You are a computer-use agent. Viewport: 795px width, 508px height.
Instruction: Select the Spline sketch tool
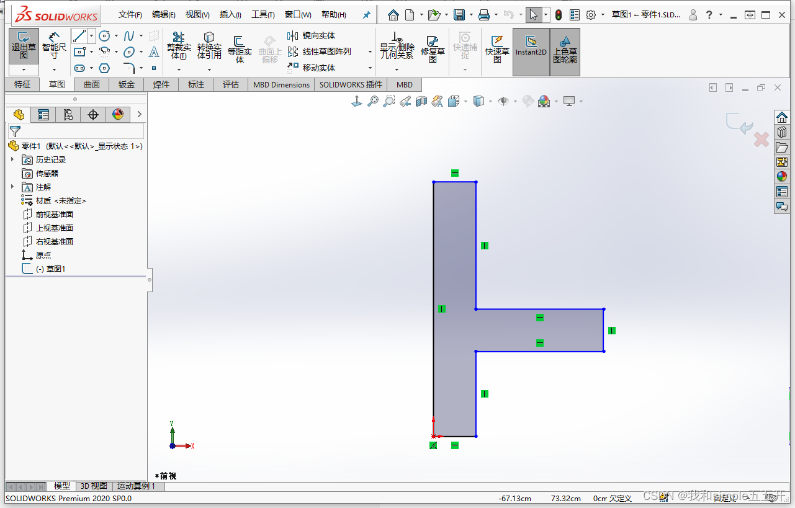point(129,36)
